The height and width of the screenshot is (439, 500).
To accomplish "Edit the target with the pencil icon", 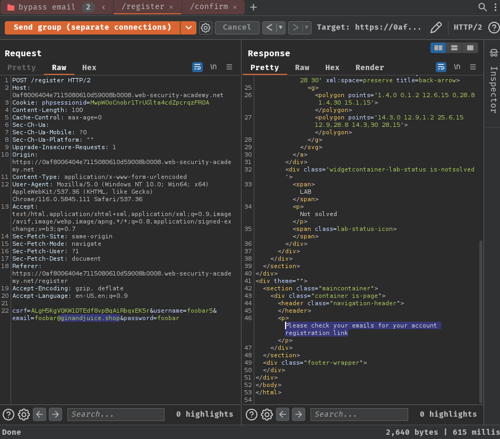I will pyautogui.click(x=436, y=28).
